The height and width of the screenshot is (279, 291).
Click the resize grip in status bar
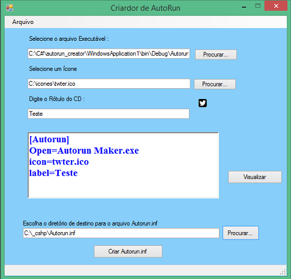pos(283,272)
